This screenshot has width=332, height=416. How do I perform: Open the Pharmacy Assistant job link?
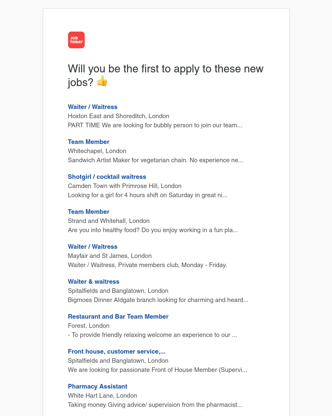pos(98,386)
